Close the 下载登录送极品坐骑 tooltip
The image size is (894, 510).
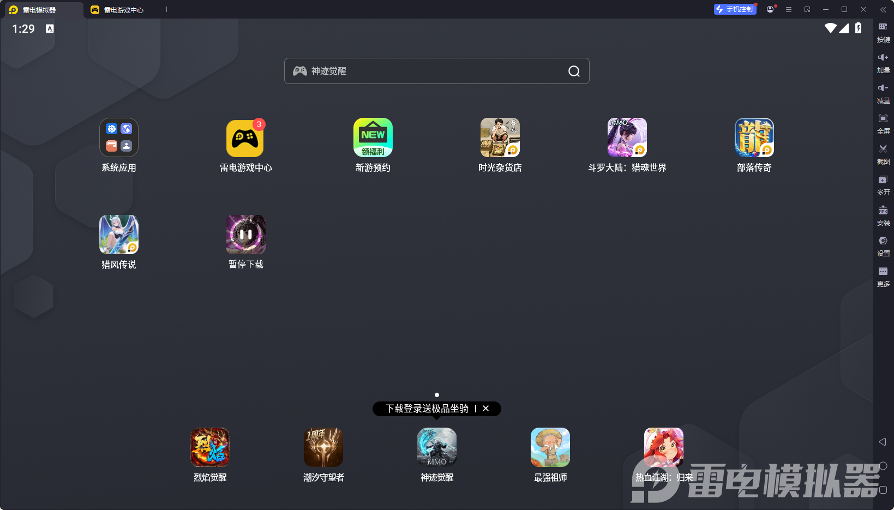(485, 409)
